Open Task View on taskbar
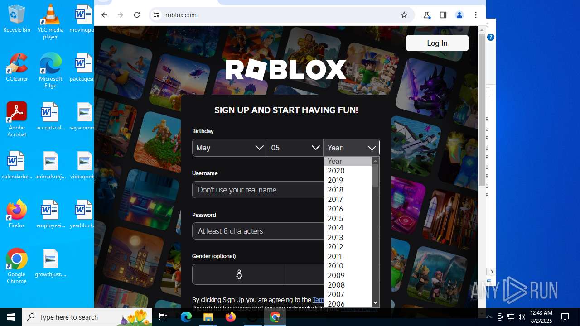 [163, 317]
